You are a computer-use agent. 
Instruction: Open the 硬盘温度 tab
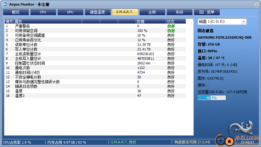click(98, 12)
